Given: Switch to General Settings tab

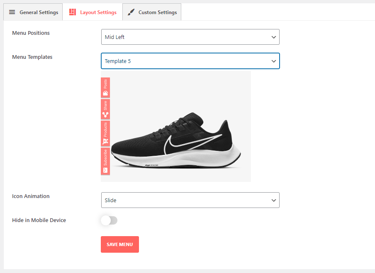Looking at the screenshot, I should [33, 12].
